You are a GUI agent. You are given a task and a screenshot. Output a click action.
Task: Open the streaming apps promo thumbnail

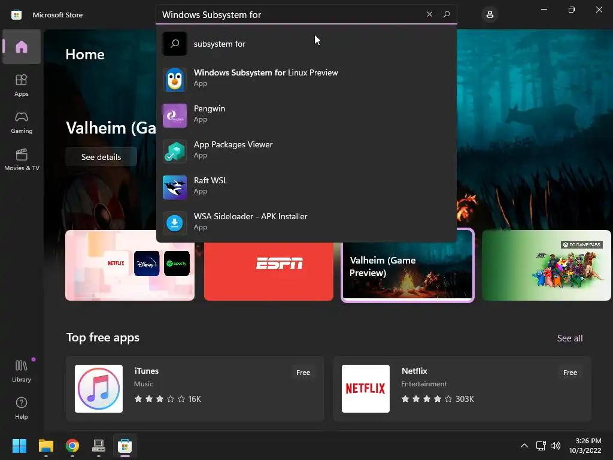130,265
